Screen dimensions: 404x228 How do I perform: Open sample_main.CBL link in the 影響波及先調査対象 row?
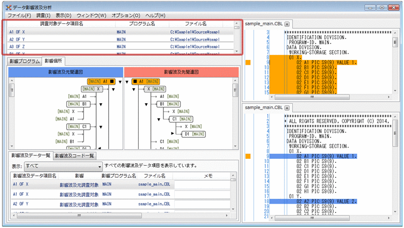[154, 194]
